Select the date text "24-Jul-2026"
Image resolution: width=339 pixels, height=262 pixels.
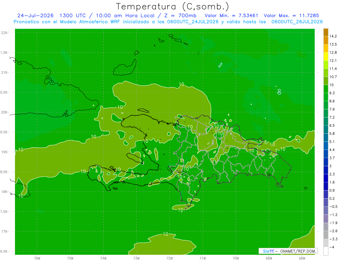tap(35, 16)
